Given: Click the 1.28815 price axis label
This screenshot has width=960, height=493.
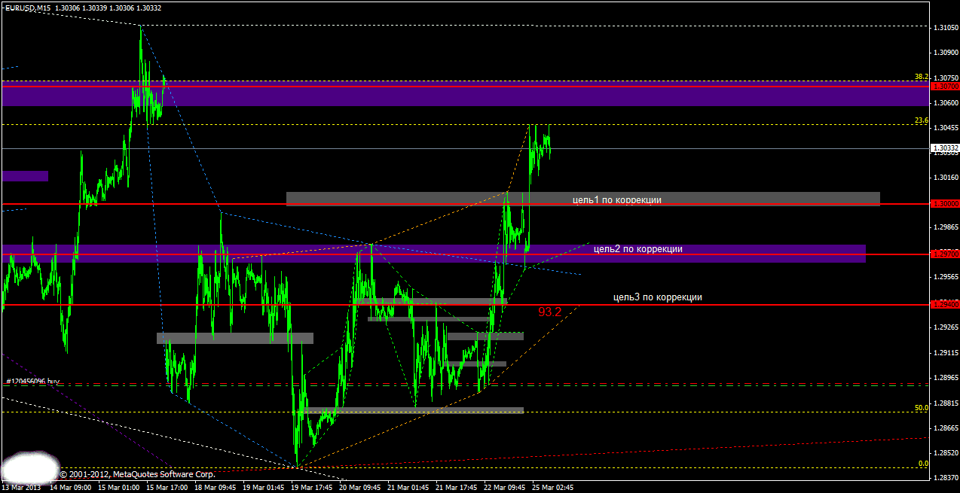Looking at the screenshot, I should click(946, 403).
